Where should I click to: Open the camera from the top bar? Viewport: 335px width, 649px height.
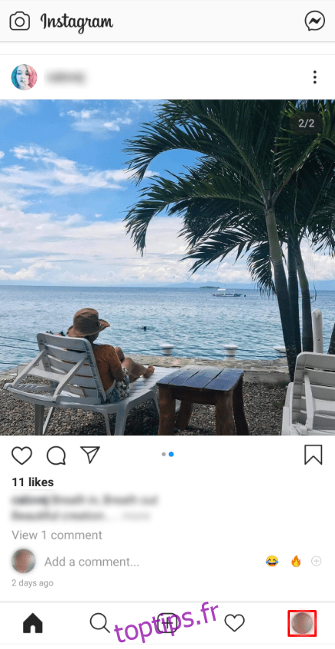[20, 21]
